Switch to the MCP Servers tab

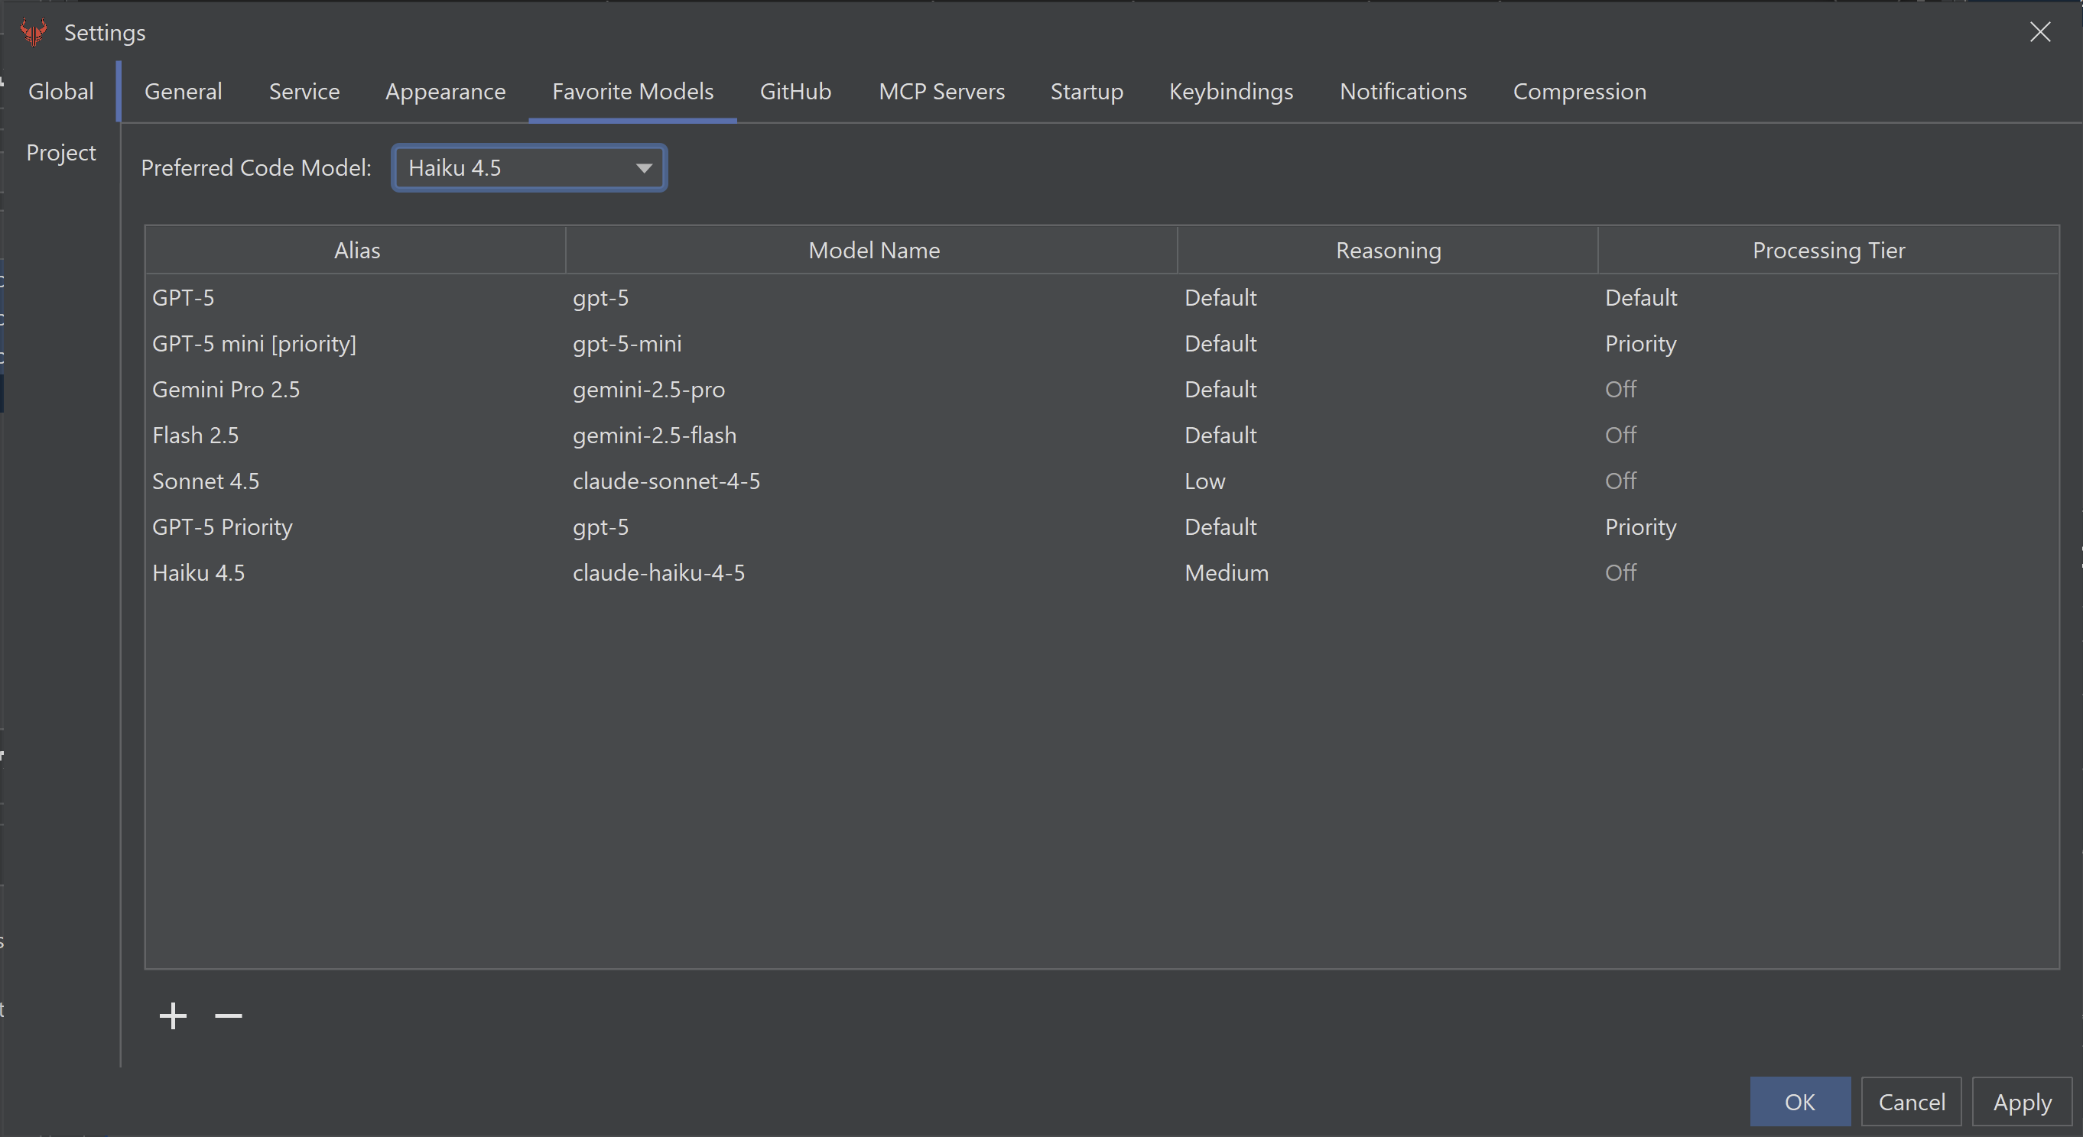click(941, 92)
